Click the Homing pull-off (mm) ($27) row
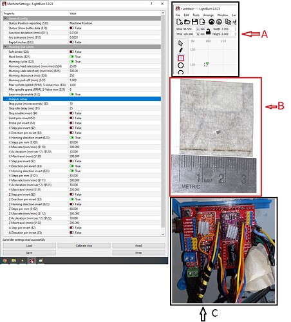 point(82,80)
